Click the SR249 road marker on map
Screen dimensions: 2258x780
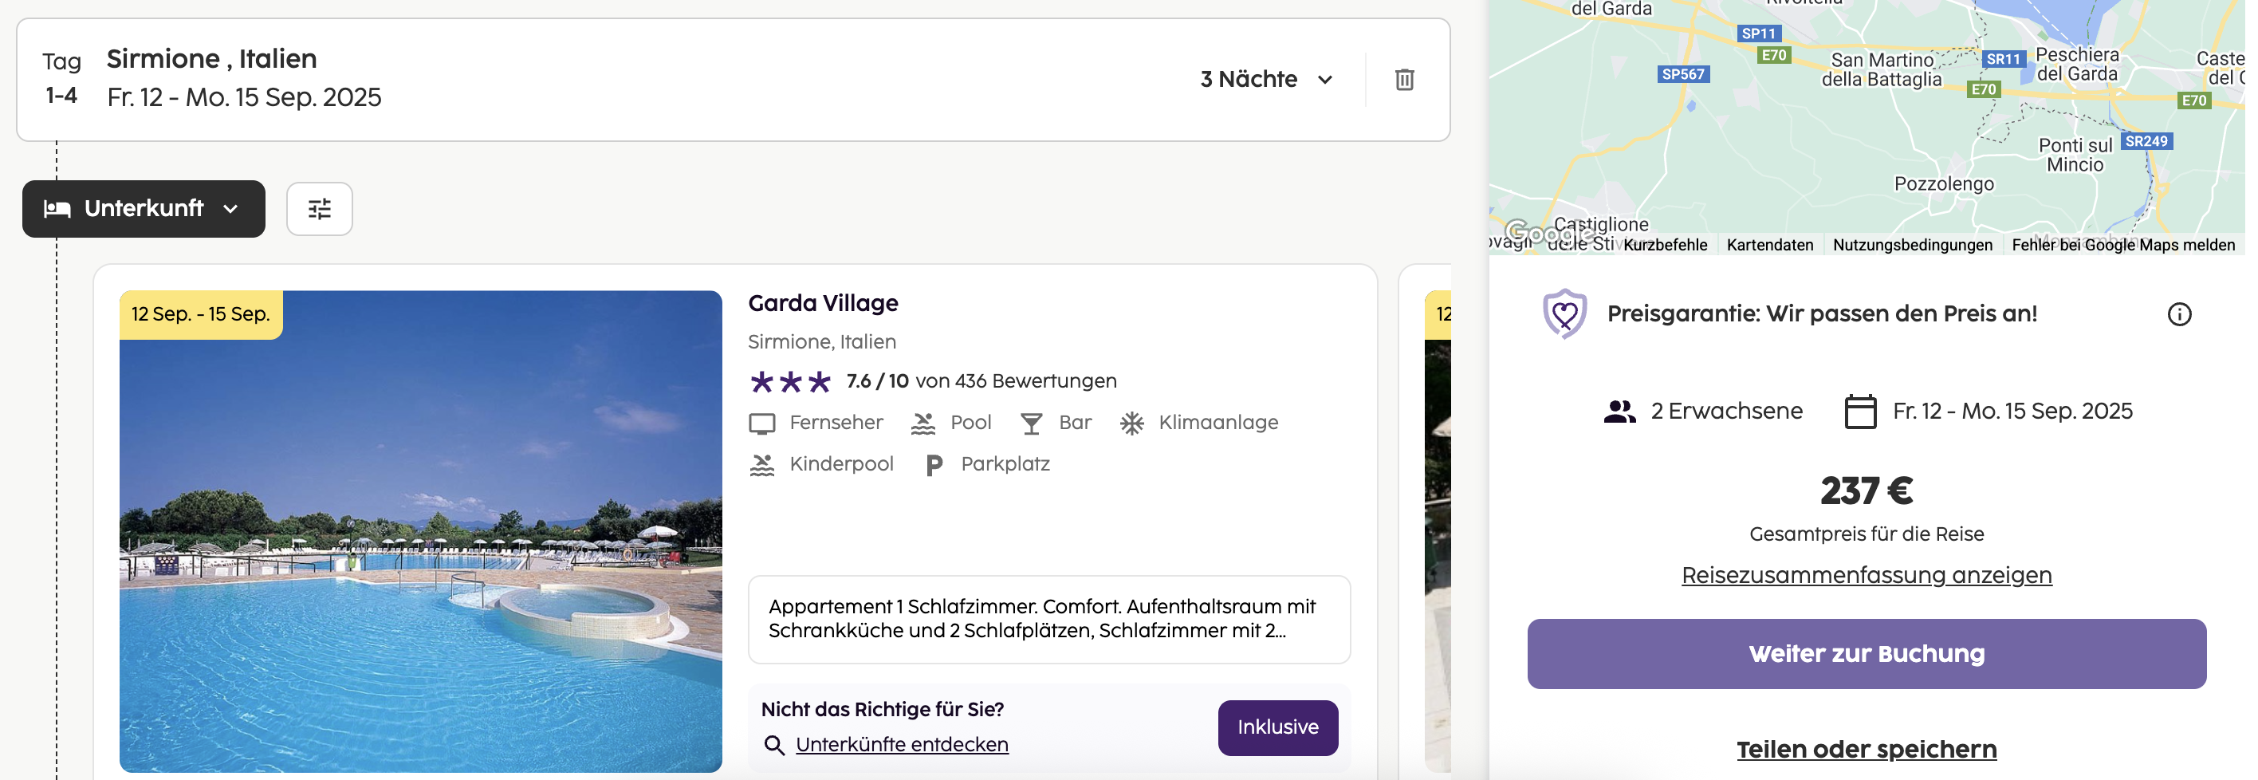[x=2146, y=141]
